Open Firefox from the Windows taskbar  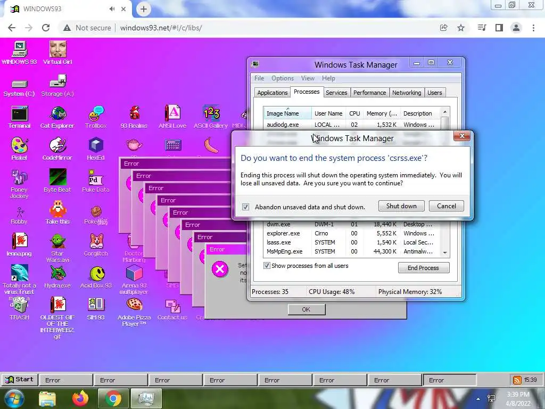click(80, 398)
